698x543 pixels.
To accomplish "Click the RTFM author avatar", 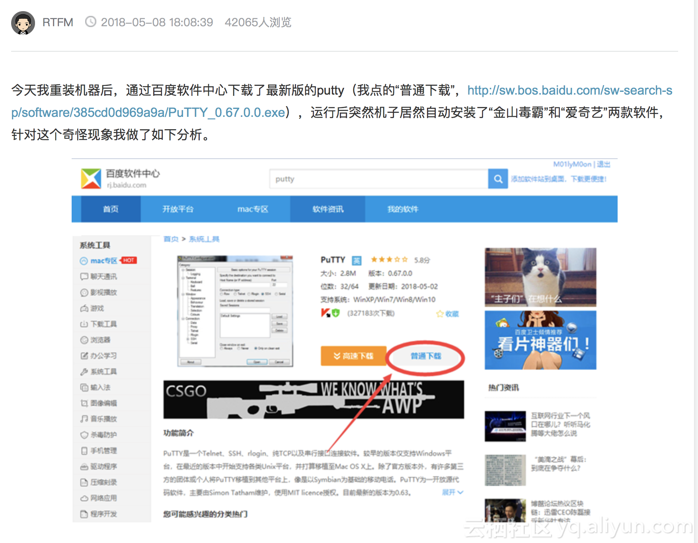I will point(23,23).
